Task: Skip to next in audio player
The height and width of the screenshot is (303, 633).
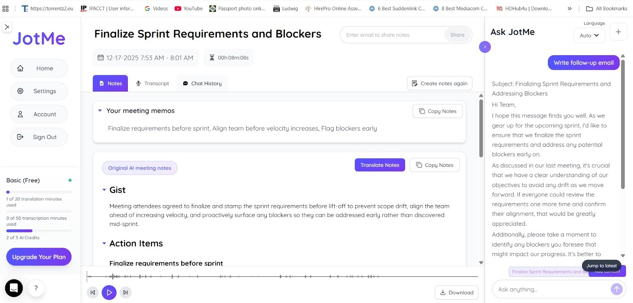Action: 125,292
